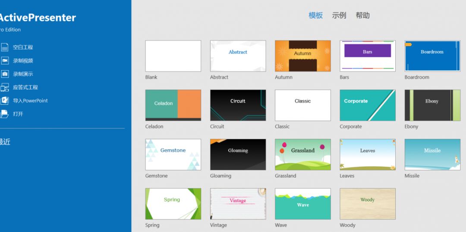Select the Gemstone template thumbnail

point(173,154)
